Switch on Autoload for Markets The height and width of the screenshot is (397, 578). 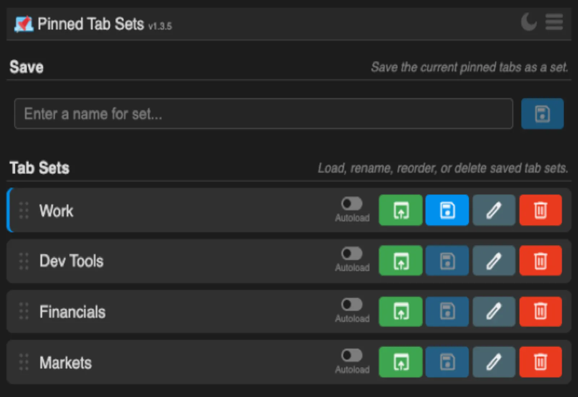click(352, 355)
